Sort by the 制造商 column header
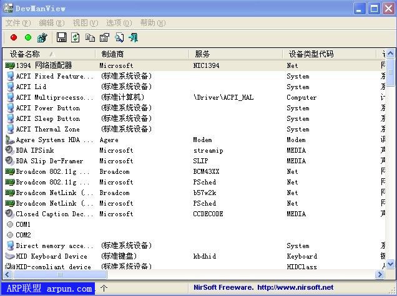The image size is (397, 296). pos(112,54)
